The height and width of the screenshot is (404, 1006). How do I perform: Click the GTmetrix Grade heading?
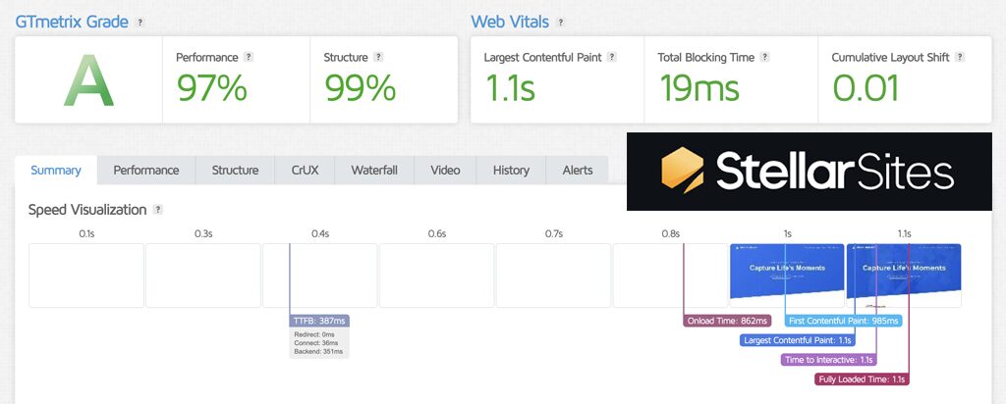[72, 22]
